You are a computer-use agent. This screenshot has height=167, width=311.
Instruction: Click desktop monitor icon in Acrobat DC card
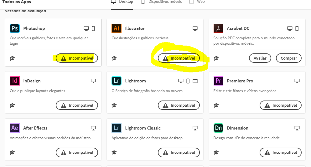click(290, 28)
